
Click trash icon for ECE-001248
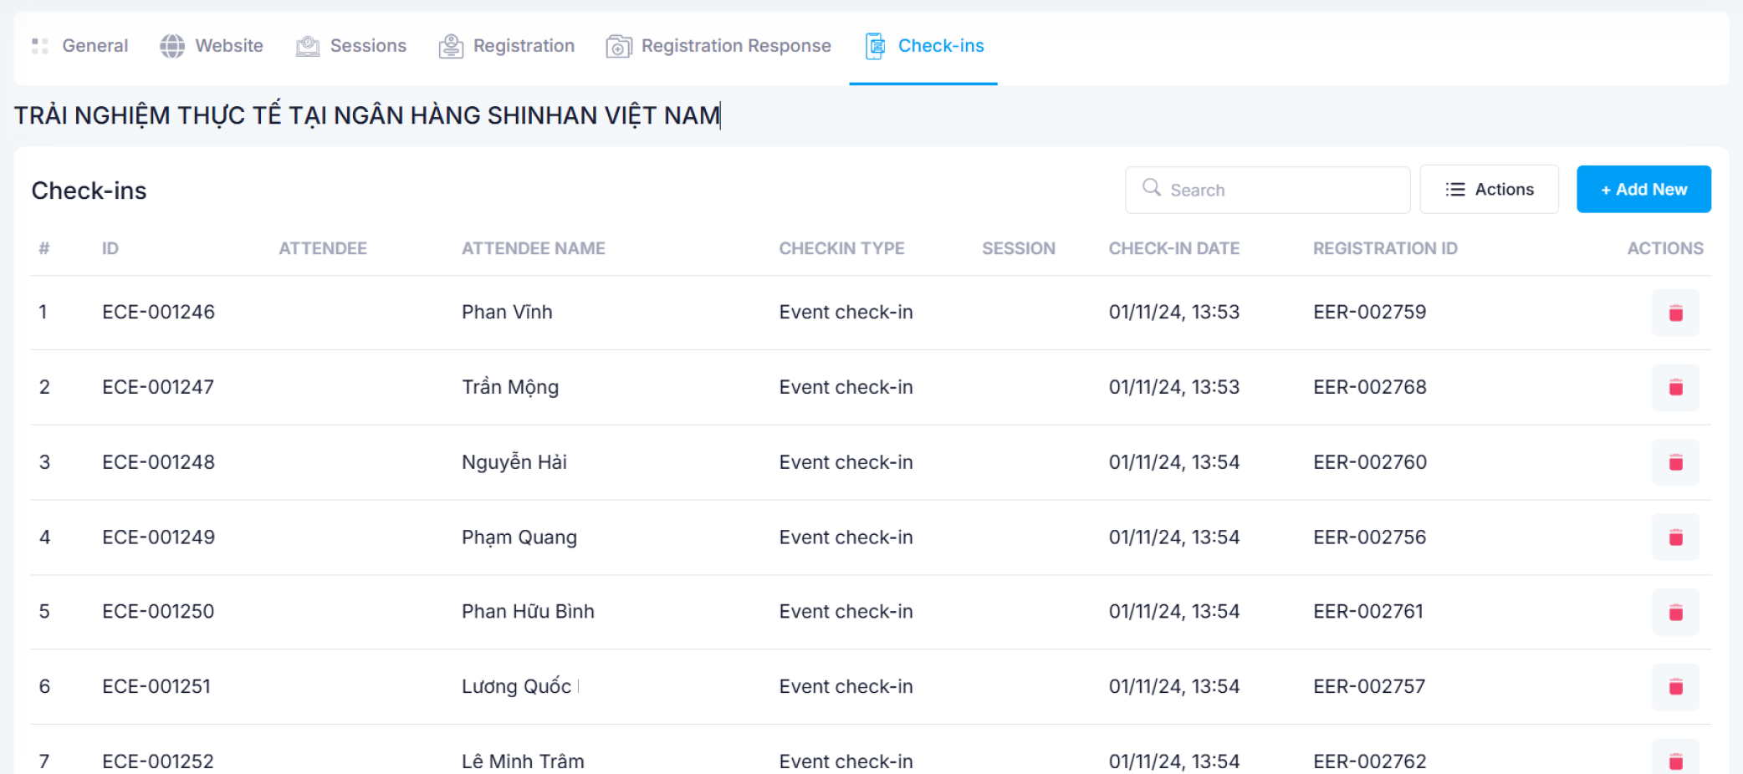click(x=1674, y=462)
